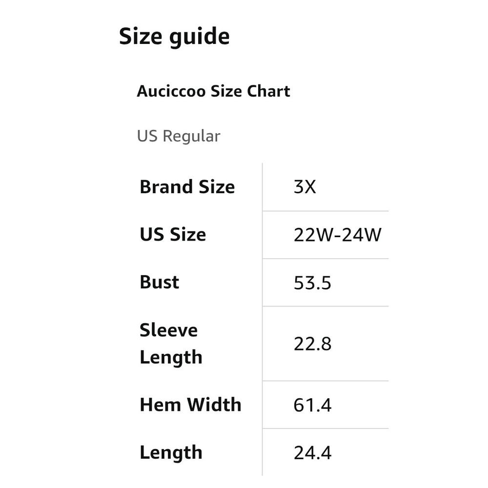This screenshot has width=488, height=488.
Task: Select the Bust row header
Action: [160, 282]
